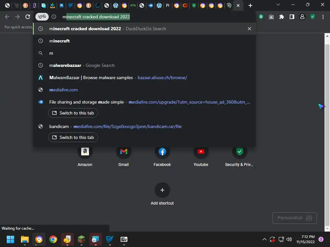Open the Windows Start menu

point(10,239)
